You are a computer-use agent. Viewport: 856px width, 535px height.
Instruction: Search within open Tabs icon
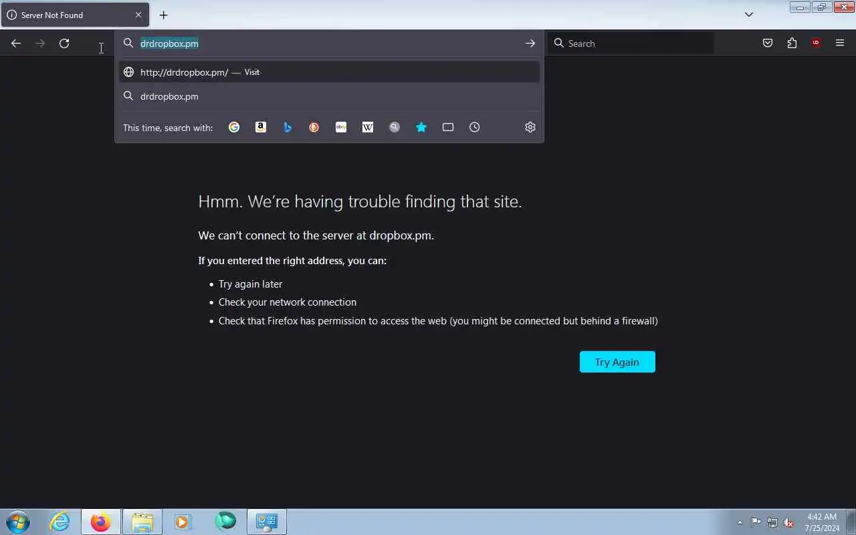click(x=448, y=127)
